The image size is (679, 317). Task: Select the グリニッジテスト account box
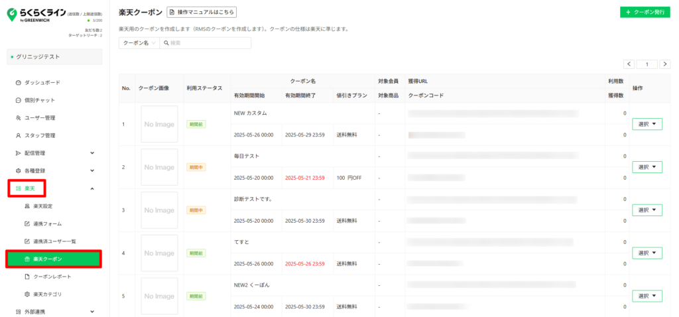[54, 57]
